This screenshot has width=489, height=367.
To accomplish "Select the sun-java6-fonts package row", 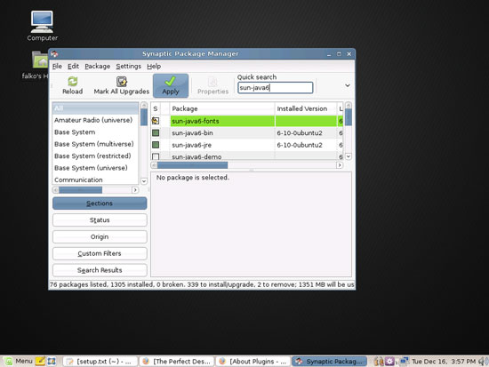I will point(247,121).
